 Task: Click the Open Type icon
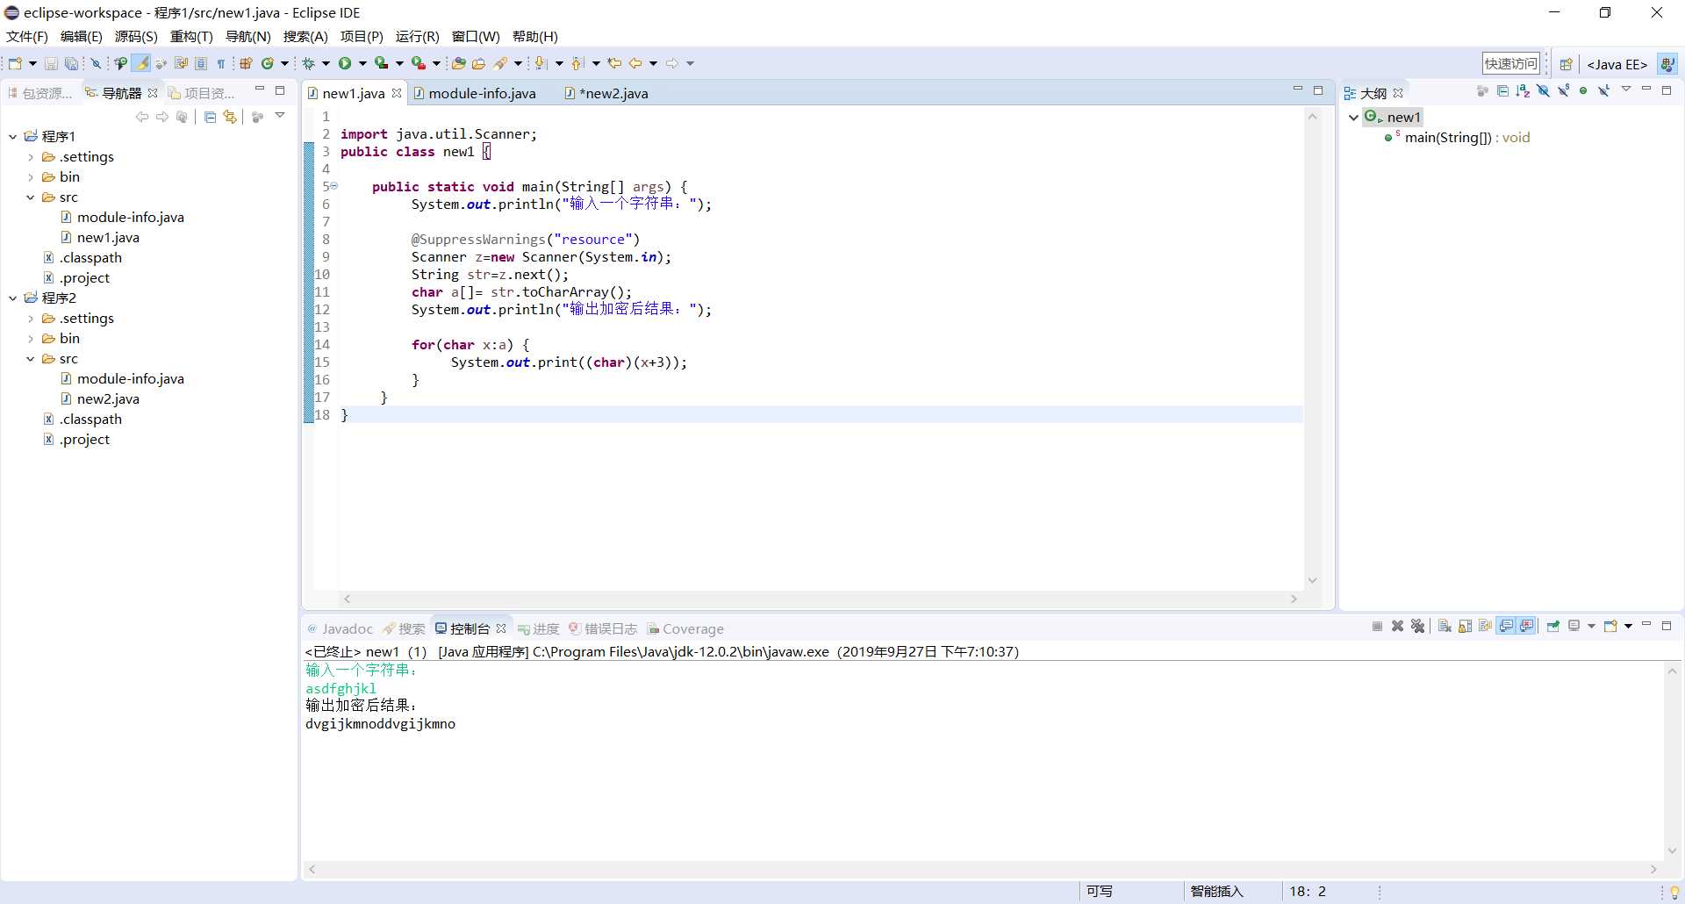(x=458, y=63)
